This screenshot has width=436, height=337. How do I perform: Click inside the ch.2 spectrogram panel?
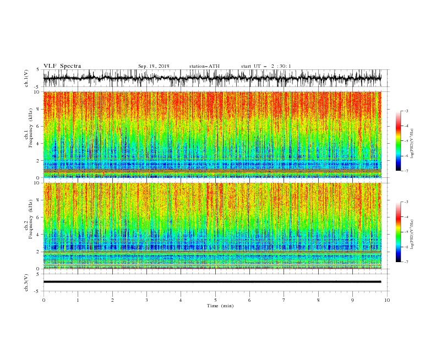point(212,226)
